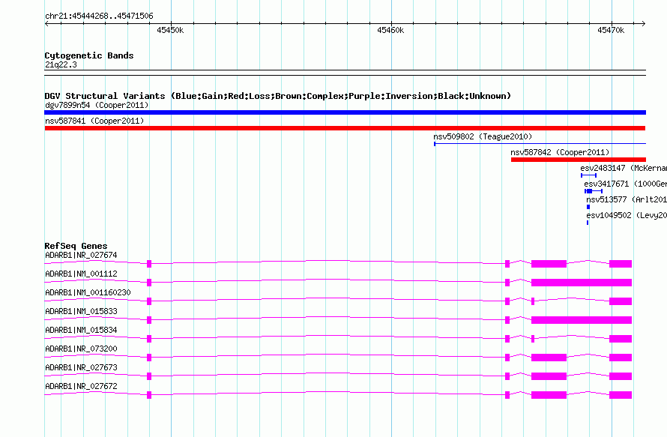The height and width of the screenshot is (437, 667).
Task: Click the 45470k ruler tick label
Action: pos(611,30)
